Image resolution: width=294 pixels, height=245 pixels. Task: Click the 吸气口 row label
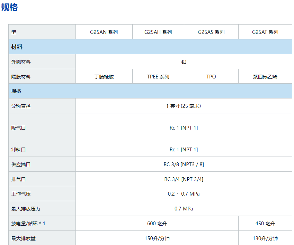click(19, 128)
